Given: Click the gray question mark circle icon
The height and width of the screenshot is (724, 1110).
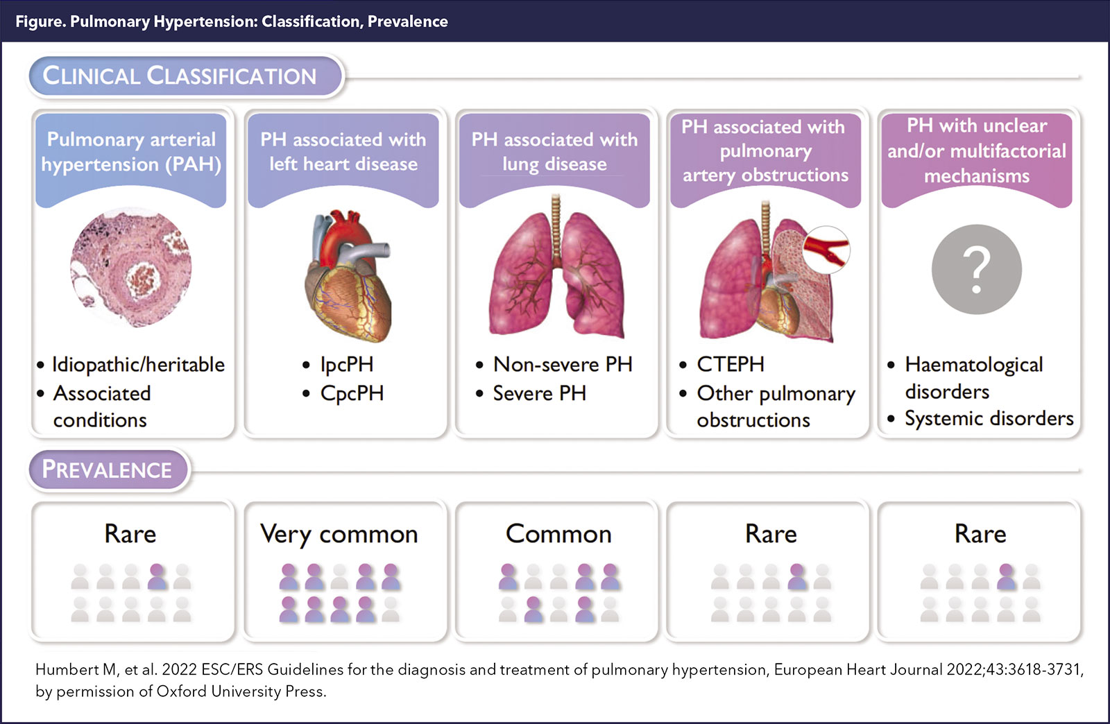Looking at the screenshot, I should [x=976, y=269].
